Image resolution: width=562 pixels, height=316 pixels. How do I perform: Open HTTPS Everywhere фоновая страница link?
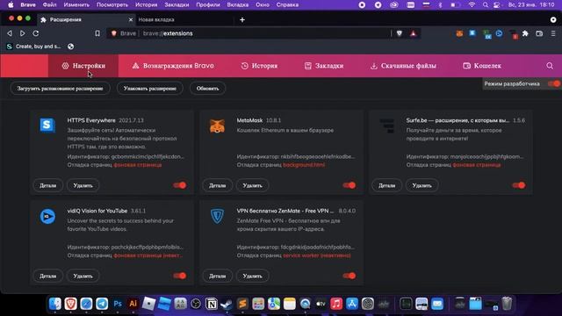click(138, 165)
